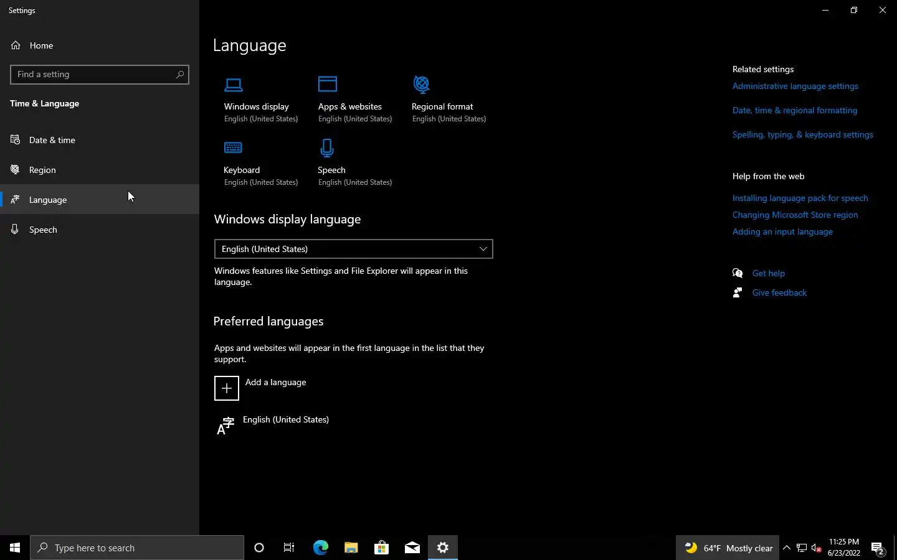Screen dimensions: 897x560
Task: Show hidden system tray icons
Action: click(x=787, y=548)
